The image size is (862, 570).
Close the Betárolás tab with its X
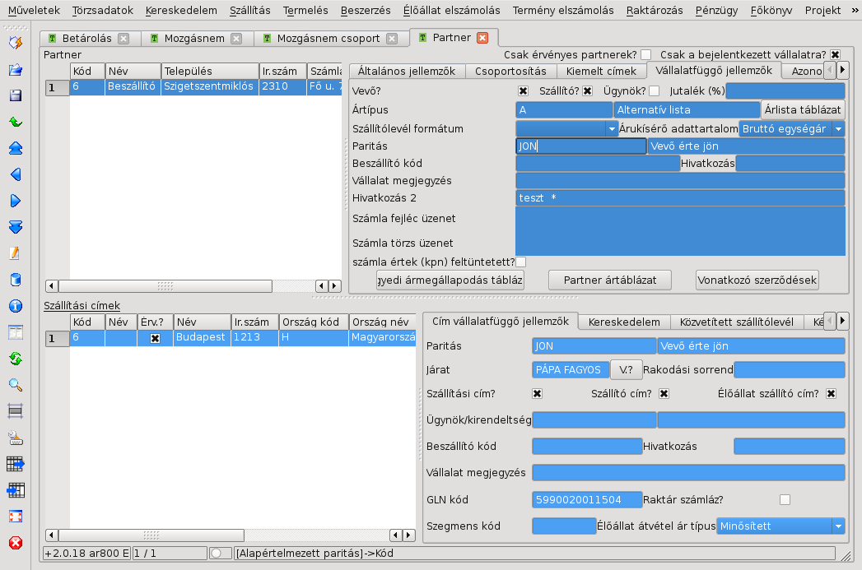point(123,39)
